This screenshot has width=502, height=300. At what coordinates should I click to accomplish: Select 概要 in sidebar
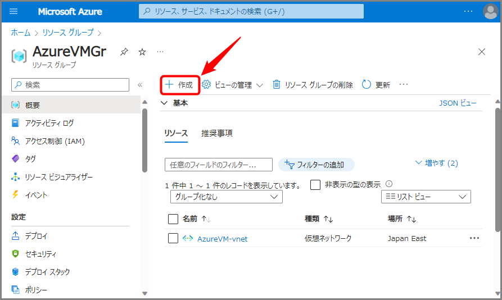click(x=71, y=105)
